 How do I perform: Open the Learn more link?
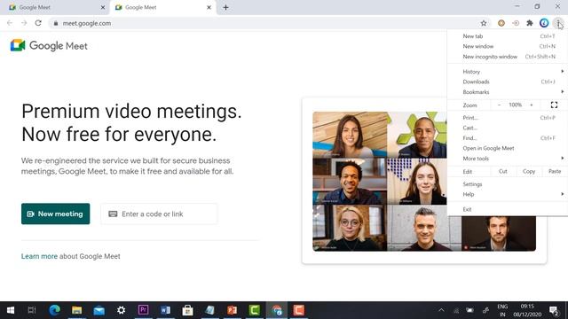[x=39, y=256]
